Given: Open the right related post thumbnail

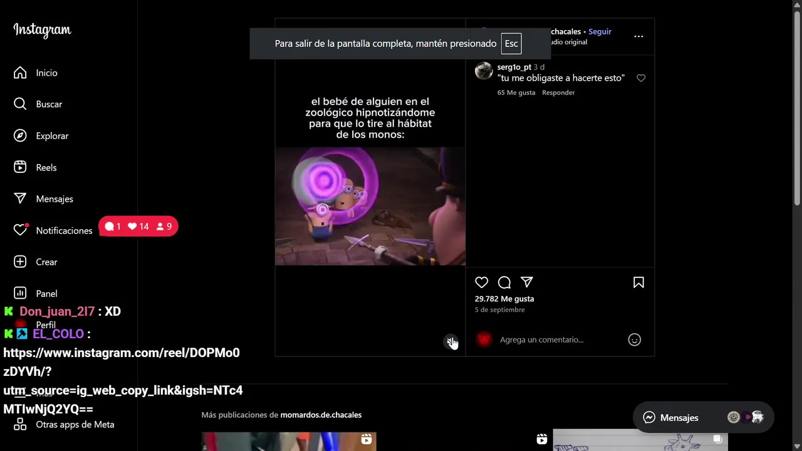Looking at the screenshot, I should coord(640,441).
